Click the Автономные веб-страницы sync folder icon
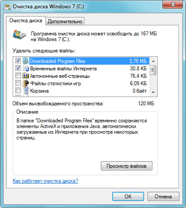Viewport: 186px width, 208px height. coord(26,76)
